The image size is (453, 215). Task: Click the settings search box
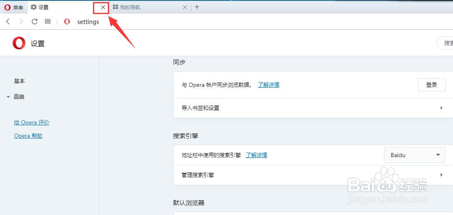coord(445,43)
